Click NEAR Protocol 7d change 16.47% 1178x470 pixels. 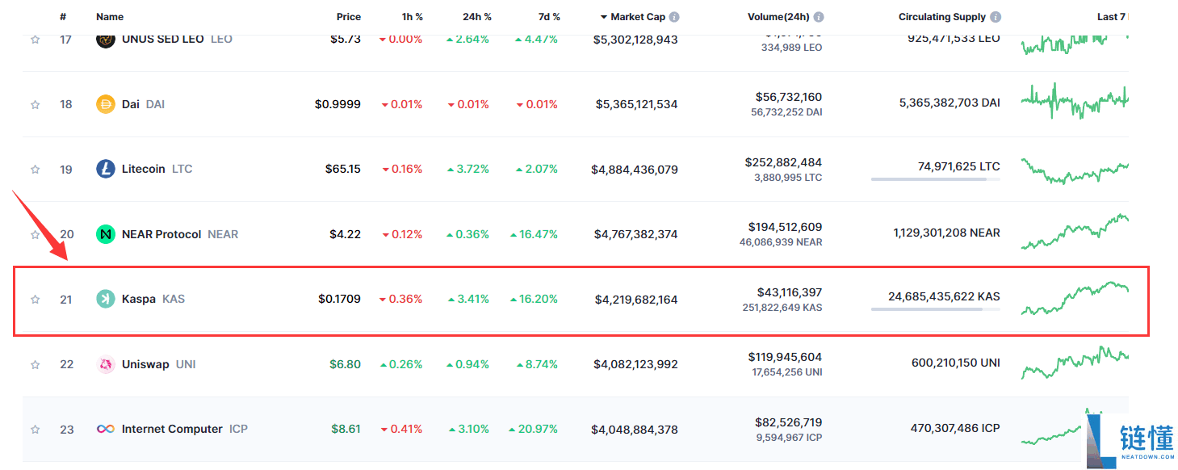535,234
